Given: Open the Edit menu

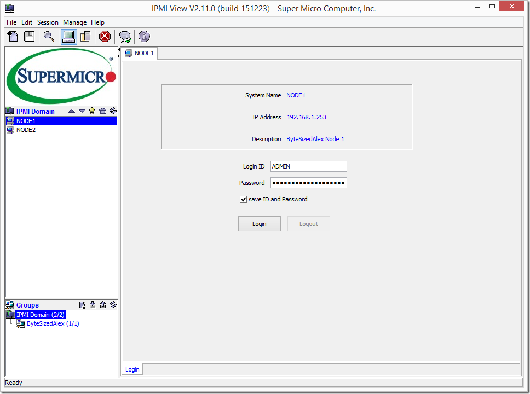Looking at the screenshot, I should coord(27,22).
